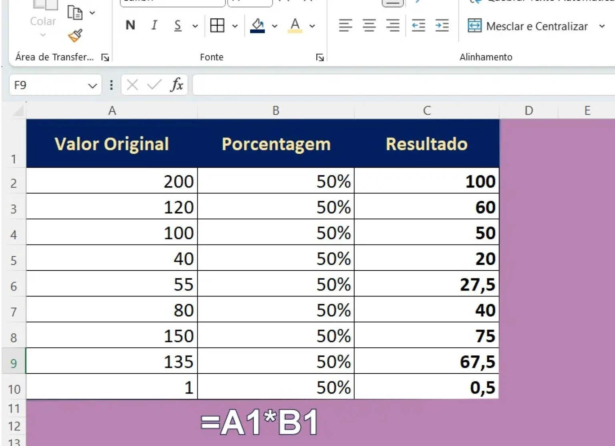Align text left

coord(345,26)
